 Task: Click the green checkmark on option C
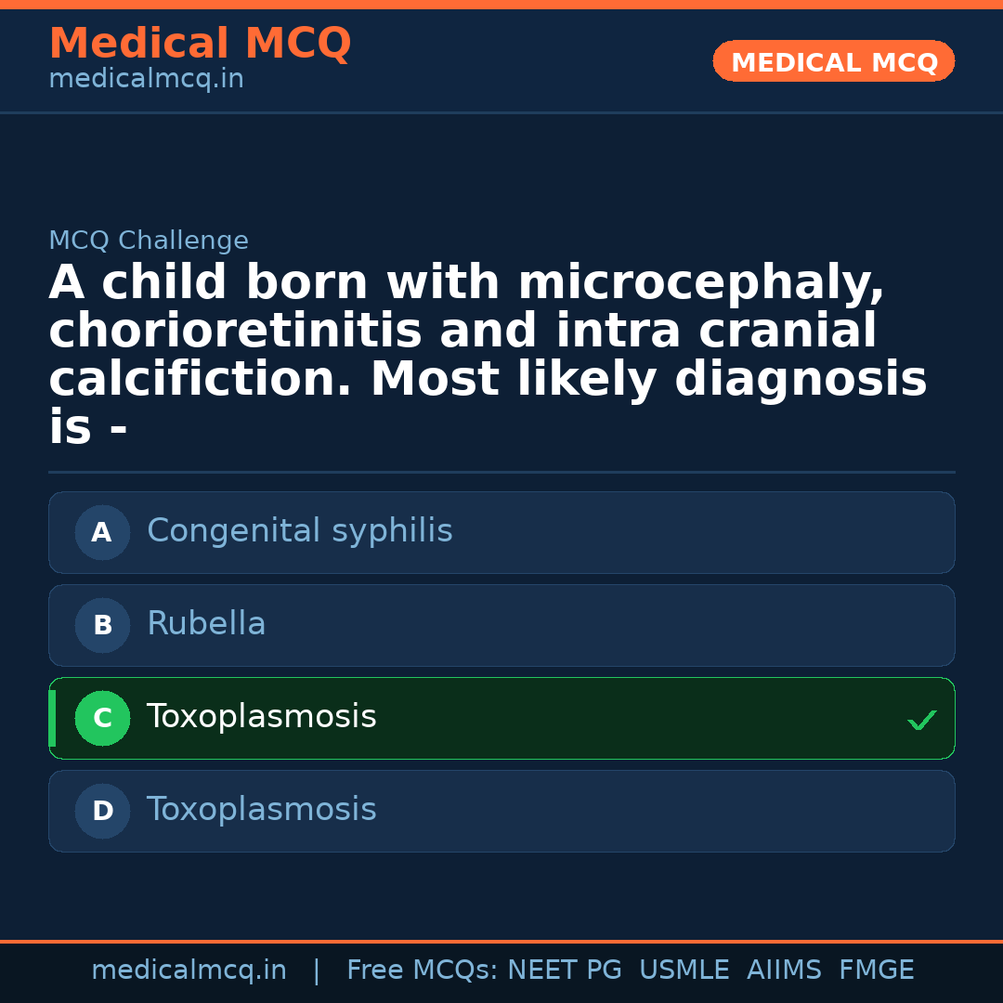pyautogui.click(x=921, y=719)
